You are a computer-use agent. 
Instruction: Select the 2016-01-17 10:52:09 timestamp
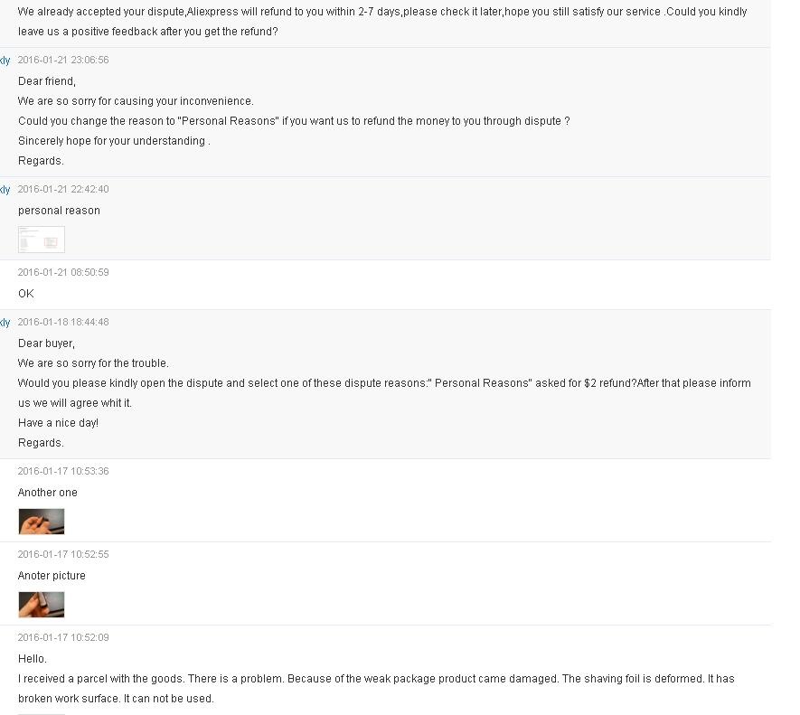tap(63, 637)
